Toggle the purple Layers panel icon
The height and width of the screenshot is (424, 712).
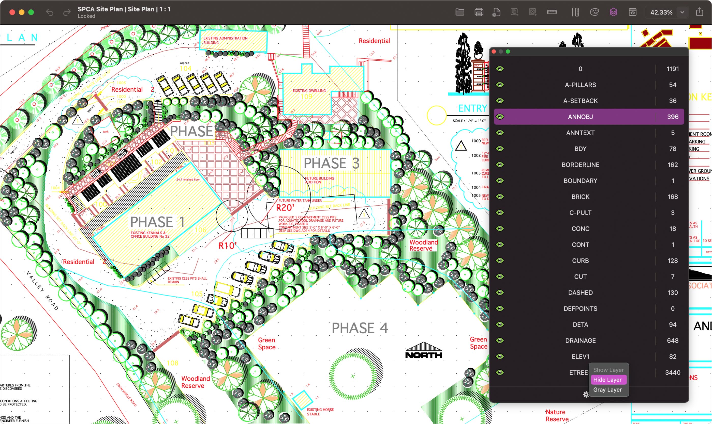(x=613, y=12)
